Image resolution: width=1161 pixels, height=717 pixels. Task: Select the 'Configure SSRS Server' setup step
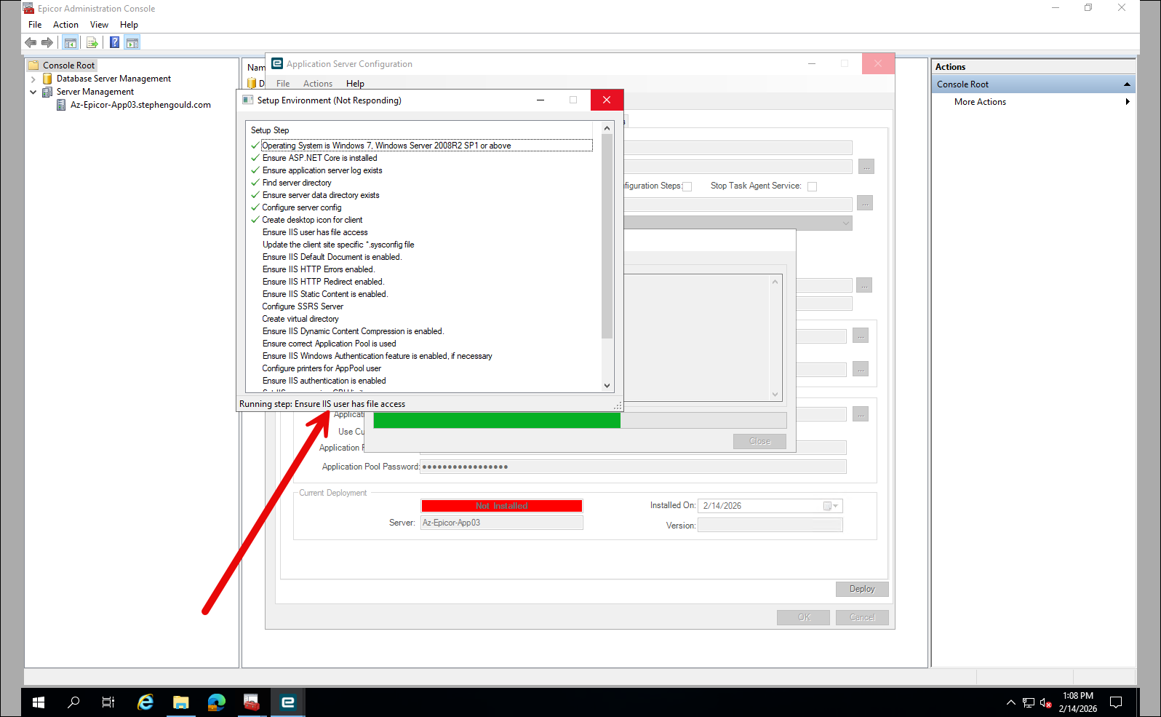click(x=303, y=306)
